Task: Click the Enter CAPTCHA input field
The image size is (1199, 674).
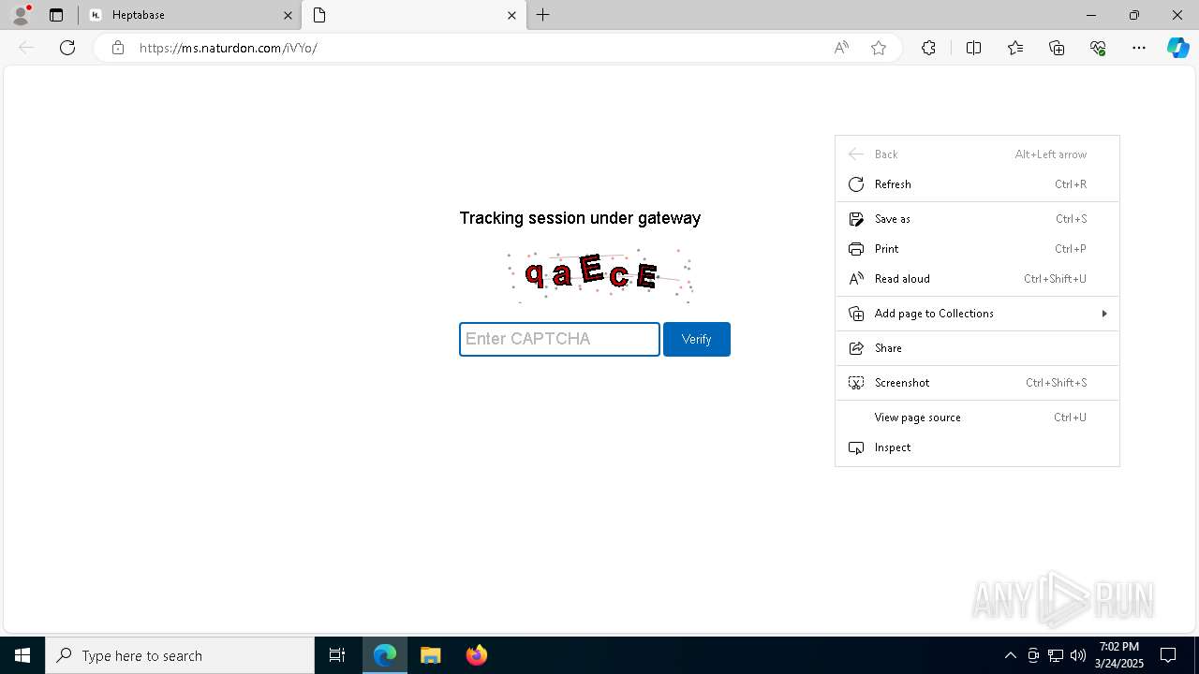Action: 559,339
